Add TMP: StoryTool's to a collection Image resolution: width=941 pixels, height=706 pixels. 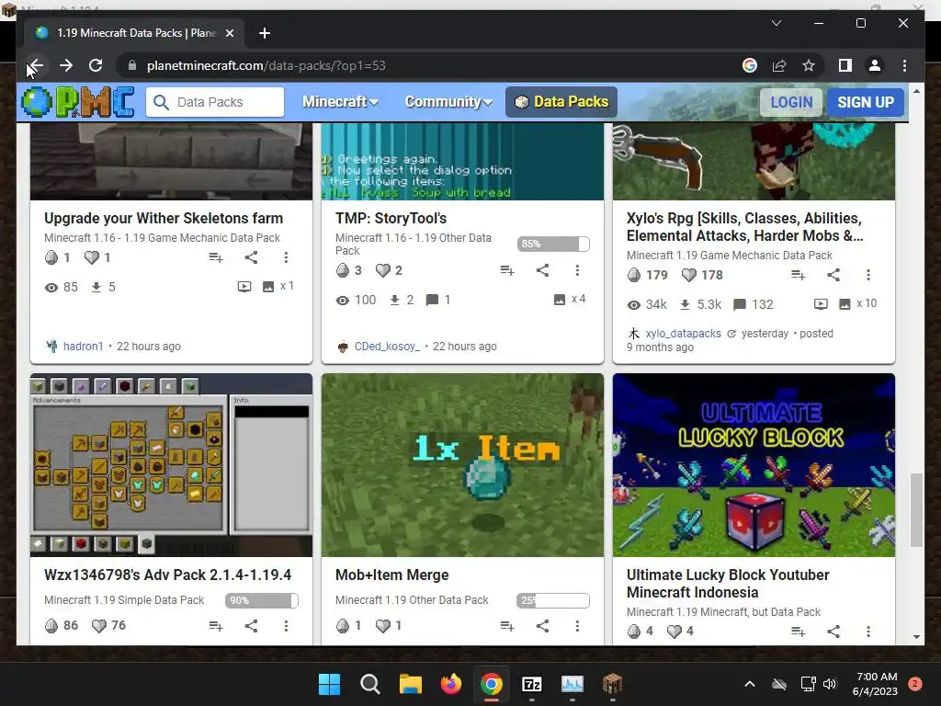507,270
